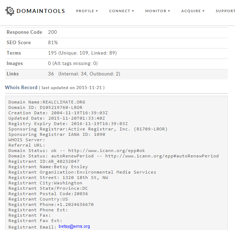Select the Registrant Country US line

[x=38, y=199]
